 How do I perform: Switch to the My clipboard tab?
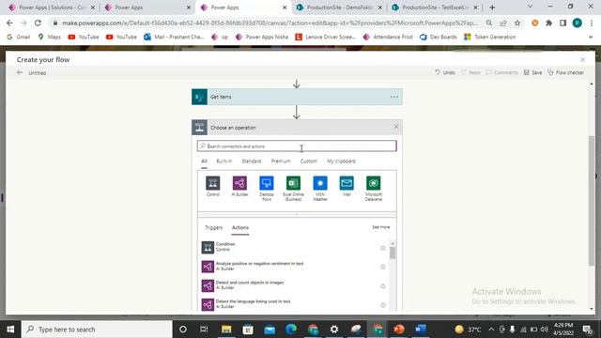click(x=341, y=161)
